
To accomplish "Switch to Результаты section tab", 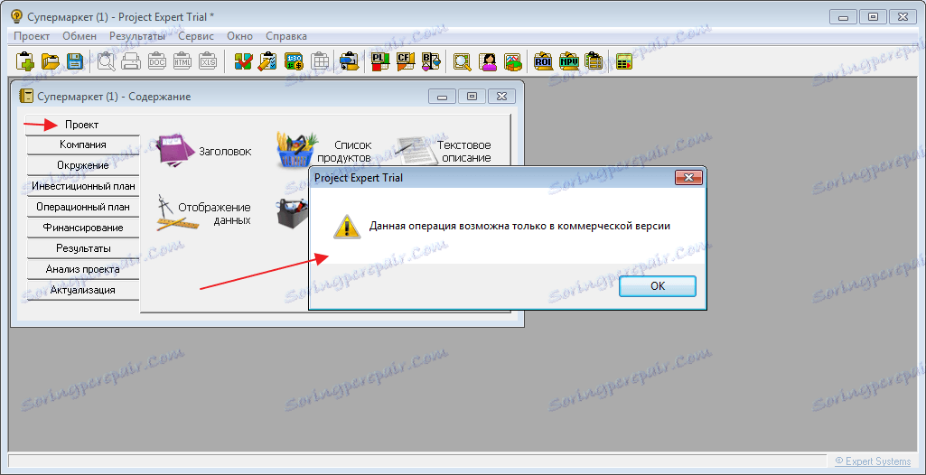I will 83,248.
